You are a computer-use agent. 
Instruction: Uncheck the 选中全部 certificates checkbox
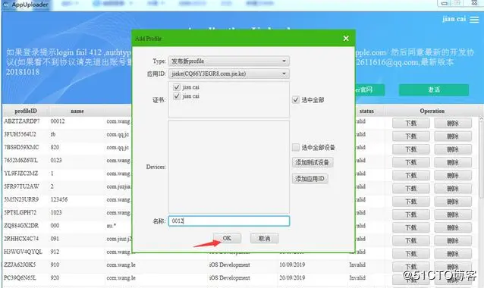click(x=296, y=99)
